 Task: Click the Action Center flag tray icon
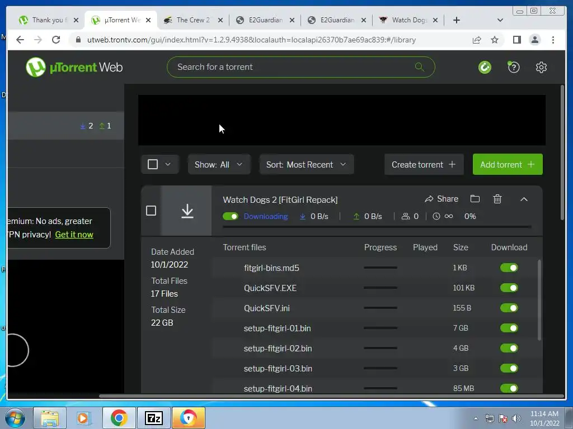coord(503,418)
